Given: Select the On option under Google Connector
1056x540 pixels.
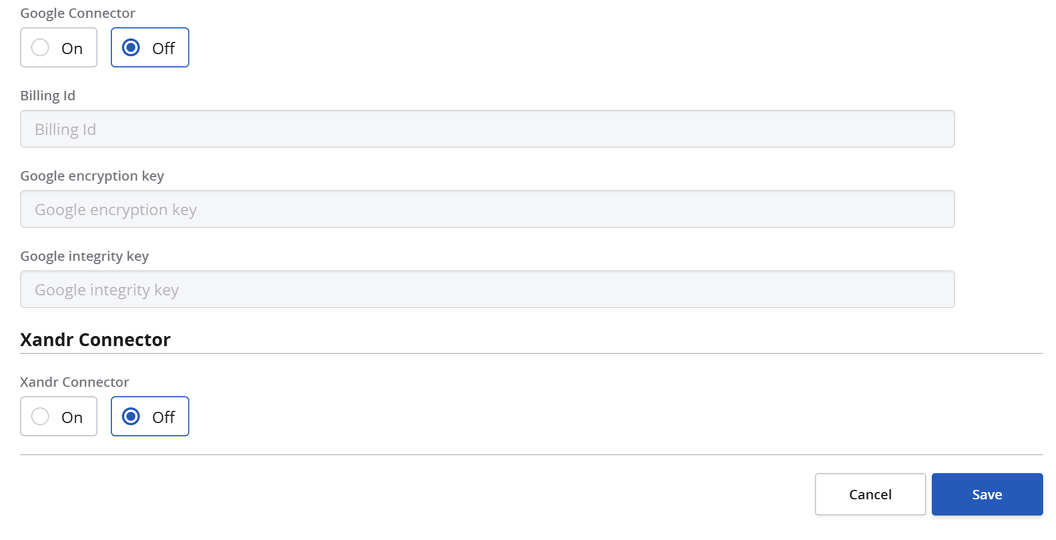Looking at the screenshot, I should tap(59, 47).
